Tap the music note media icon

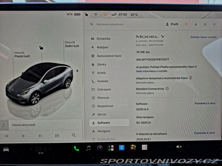pyautogui.click(x=3, y=125)
